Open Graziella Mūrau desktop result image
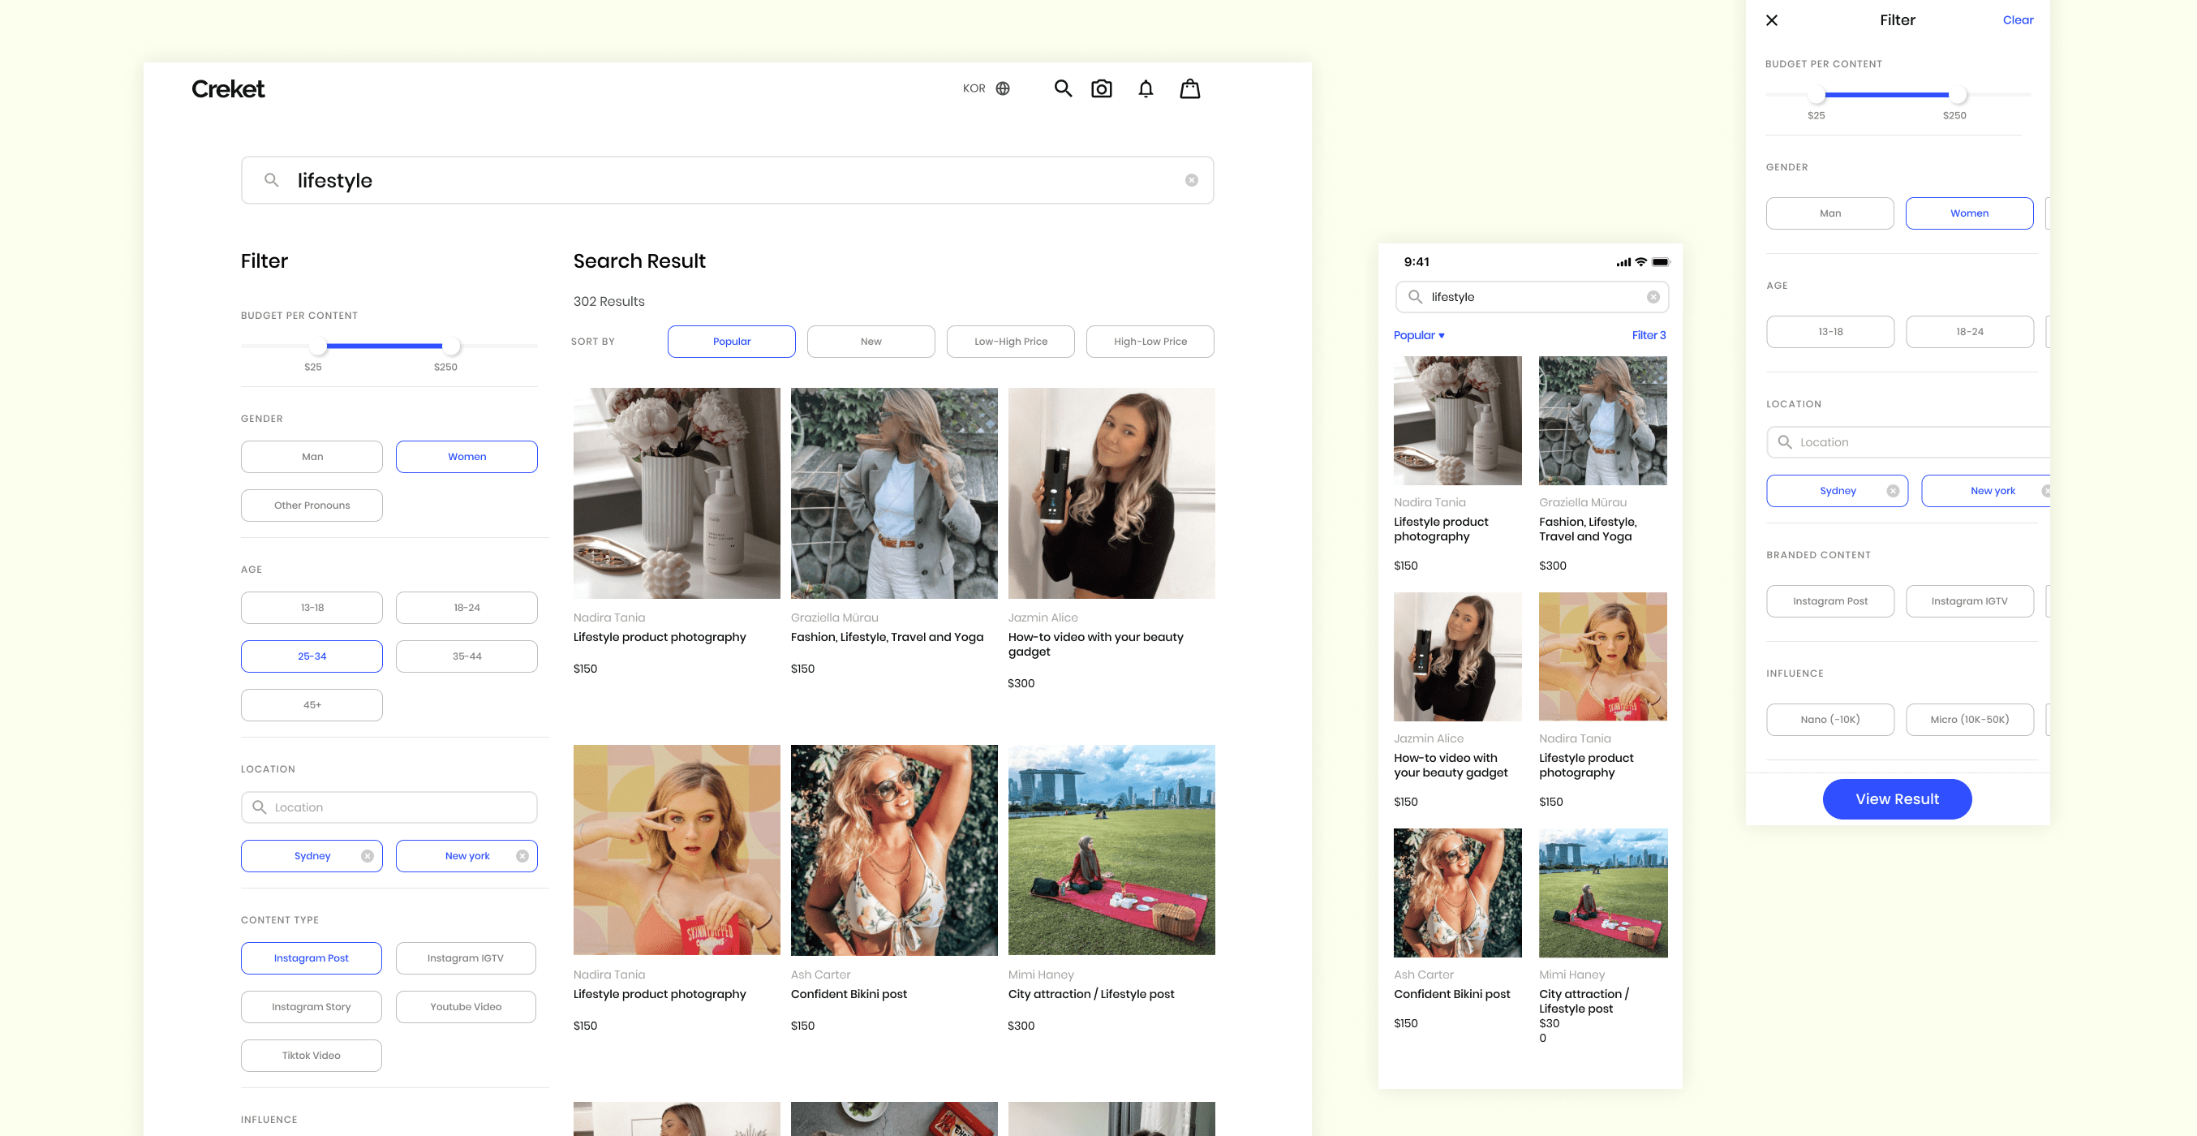The height and width of the screenshot is (1136, 2197). [x=894, y=493]
